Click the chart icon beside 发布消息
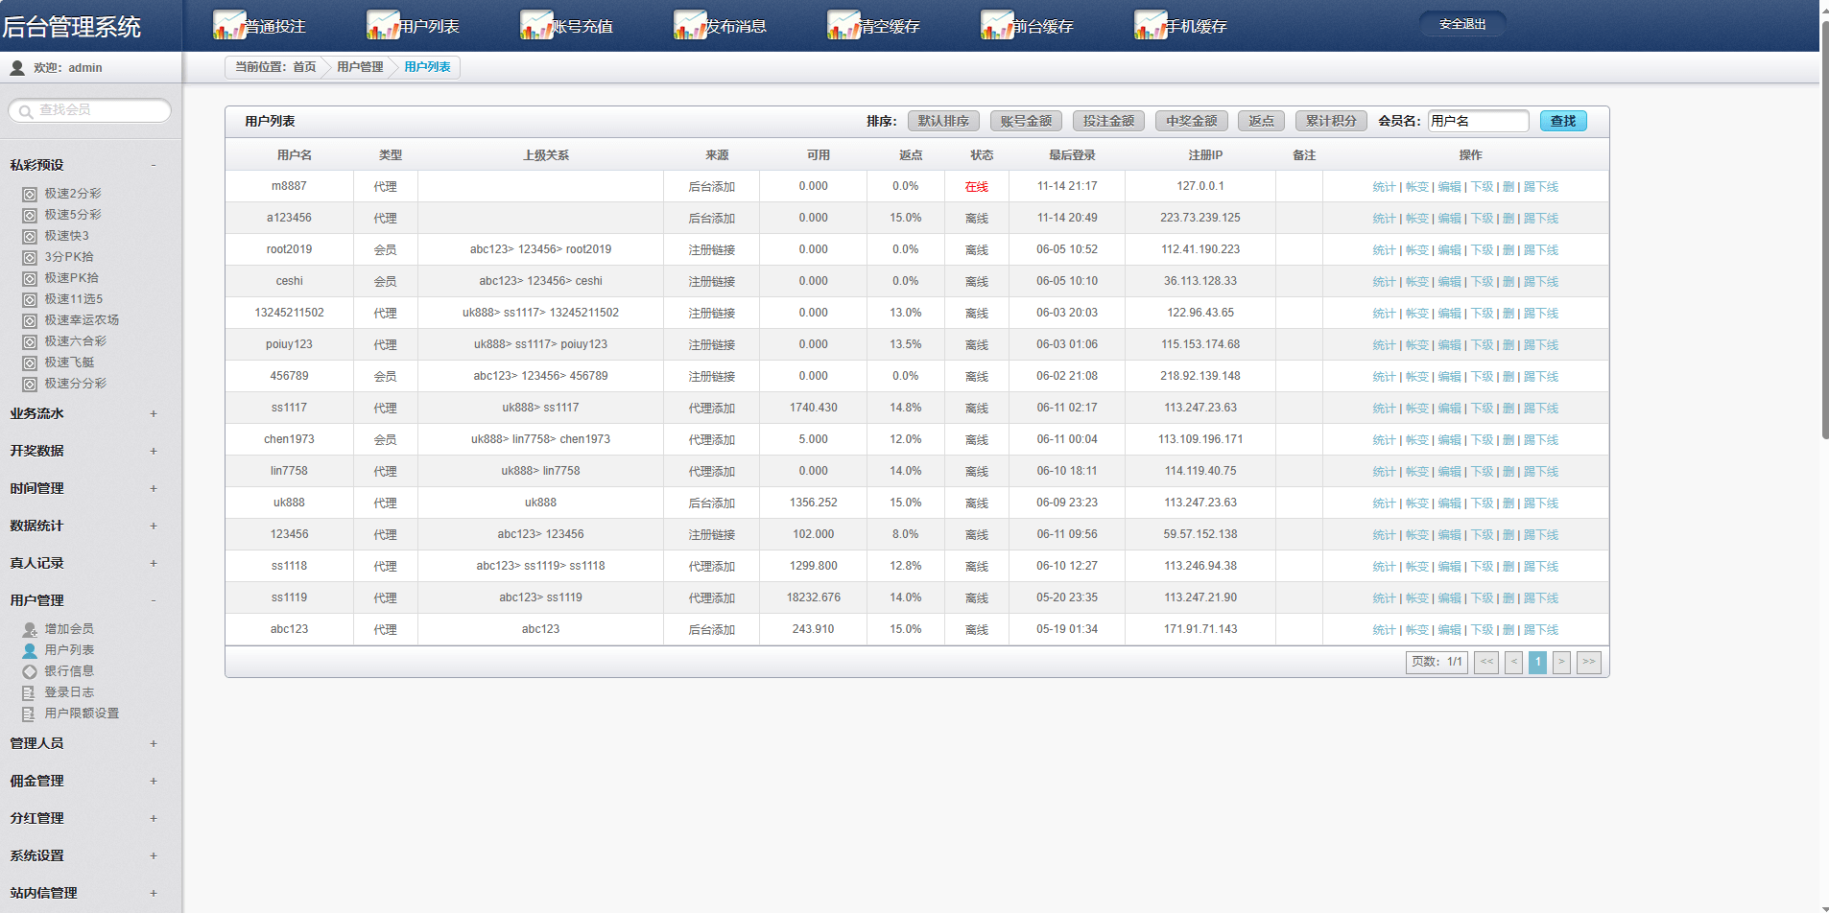Image resolution: width=1829 pixels, height=913 pixels. (x=689, y=25)
